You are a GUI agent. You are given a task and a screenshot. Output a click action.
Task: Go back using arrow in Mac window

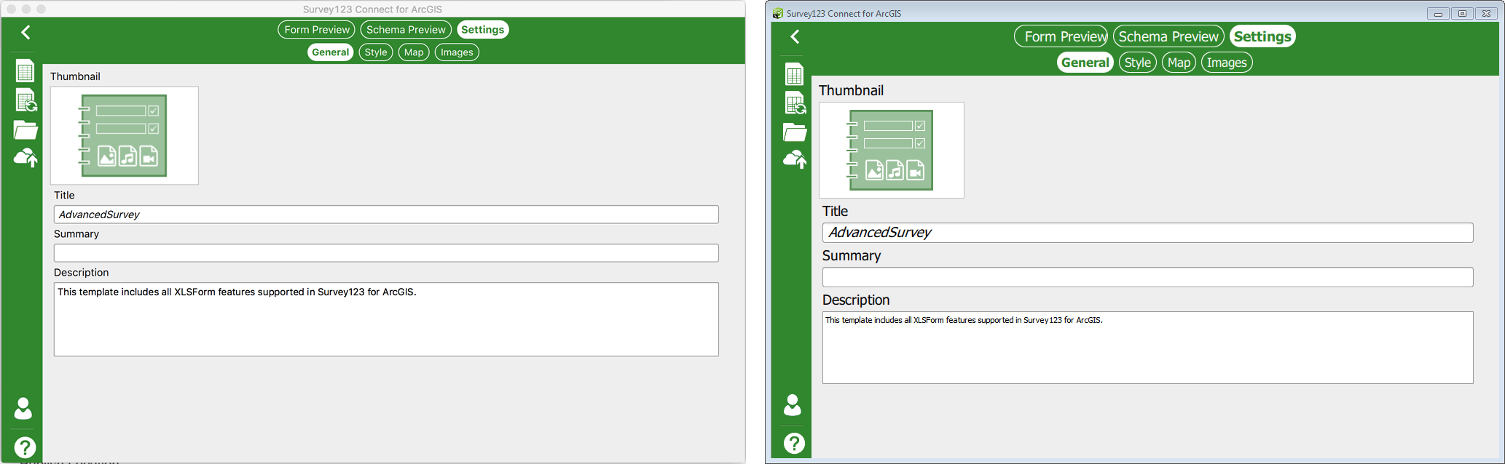25,32
